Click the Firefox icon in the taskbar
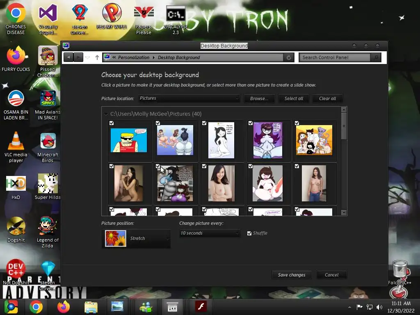This screenshot has height=315, width=420. pos(64,307)
